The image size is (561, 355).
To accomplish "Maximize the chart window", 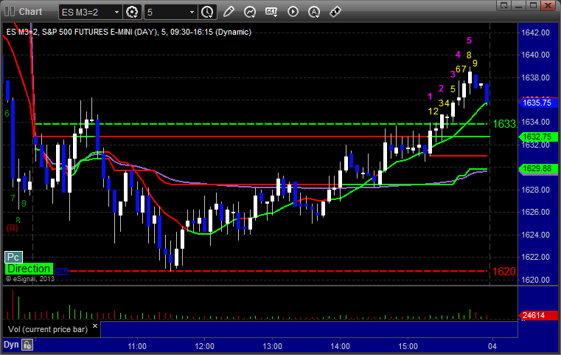I will point(533,5).
